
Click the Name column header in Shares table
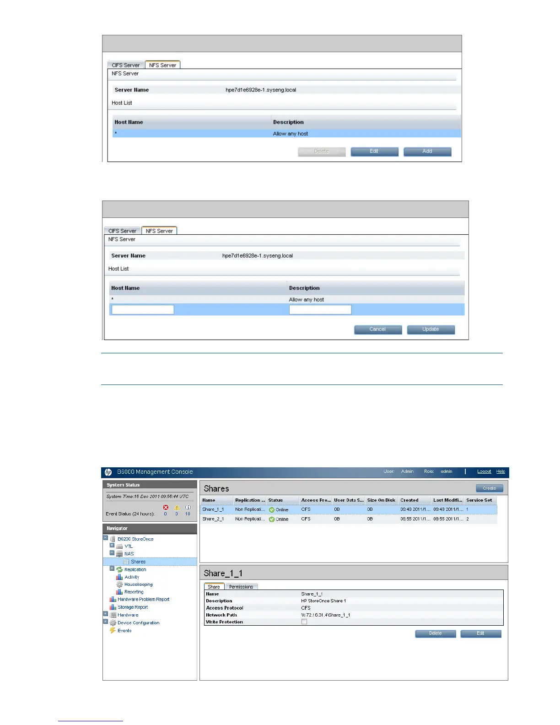click(x=217, y=500)
